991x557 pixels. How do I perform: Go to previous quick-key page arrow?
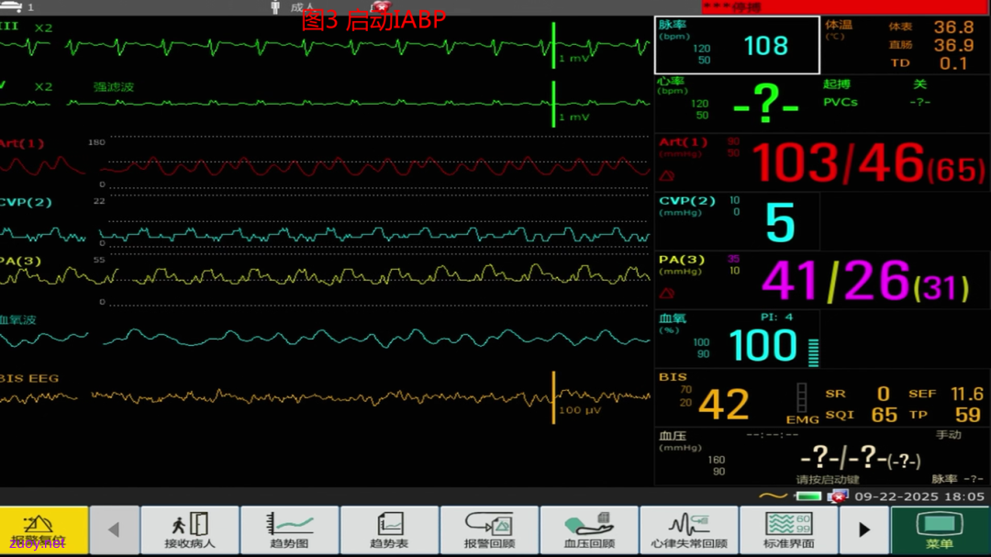(114, 529)
